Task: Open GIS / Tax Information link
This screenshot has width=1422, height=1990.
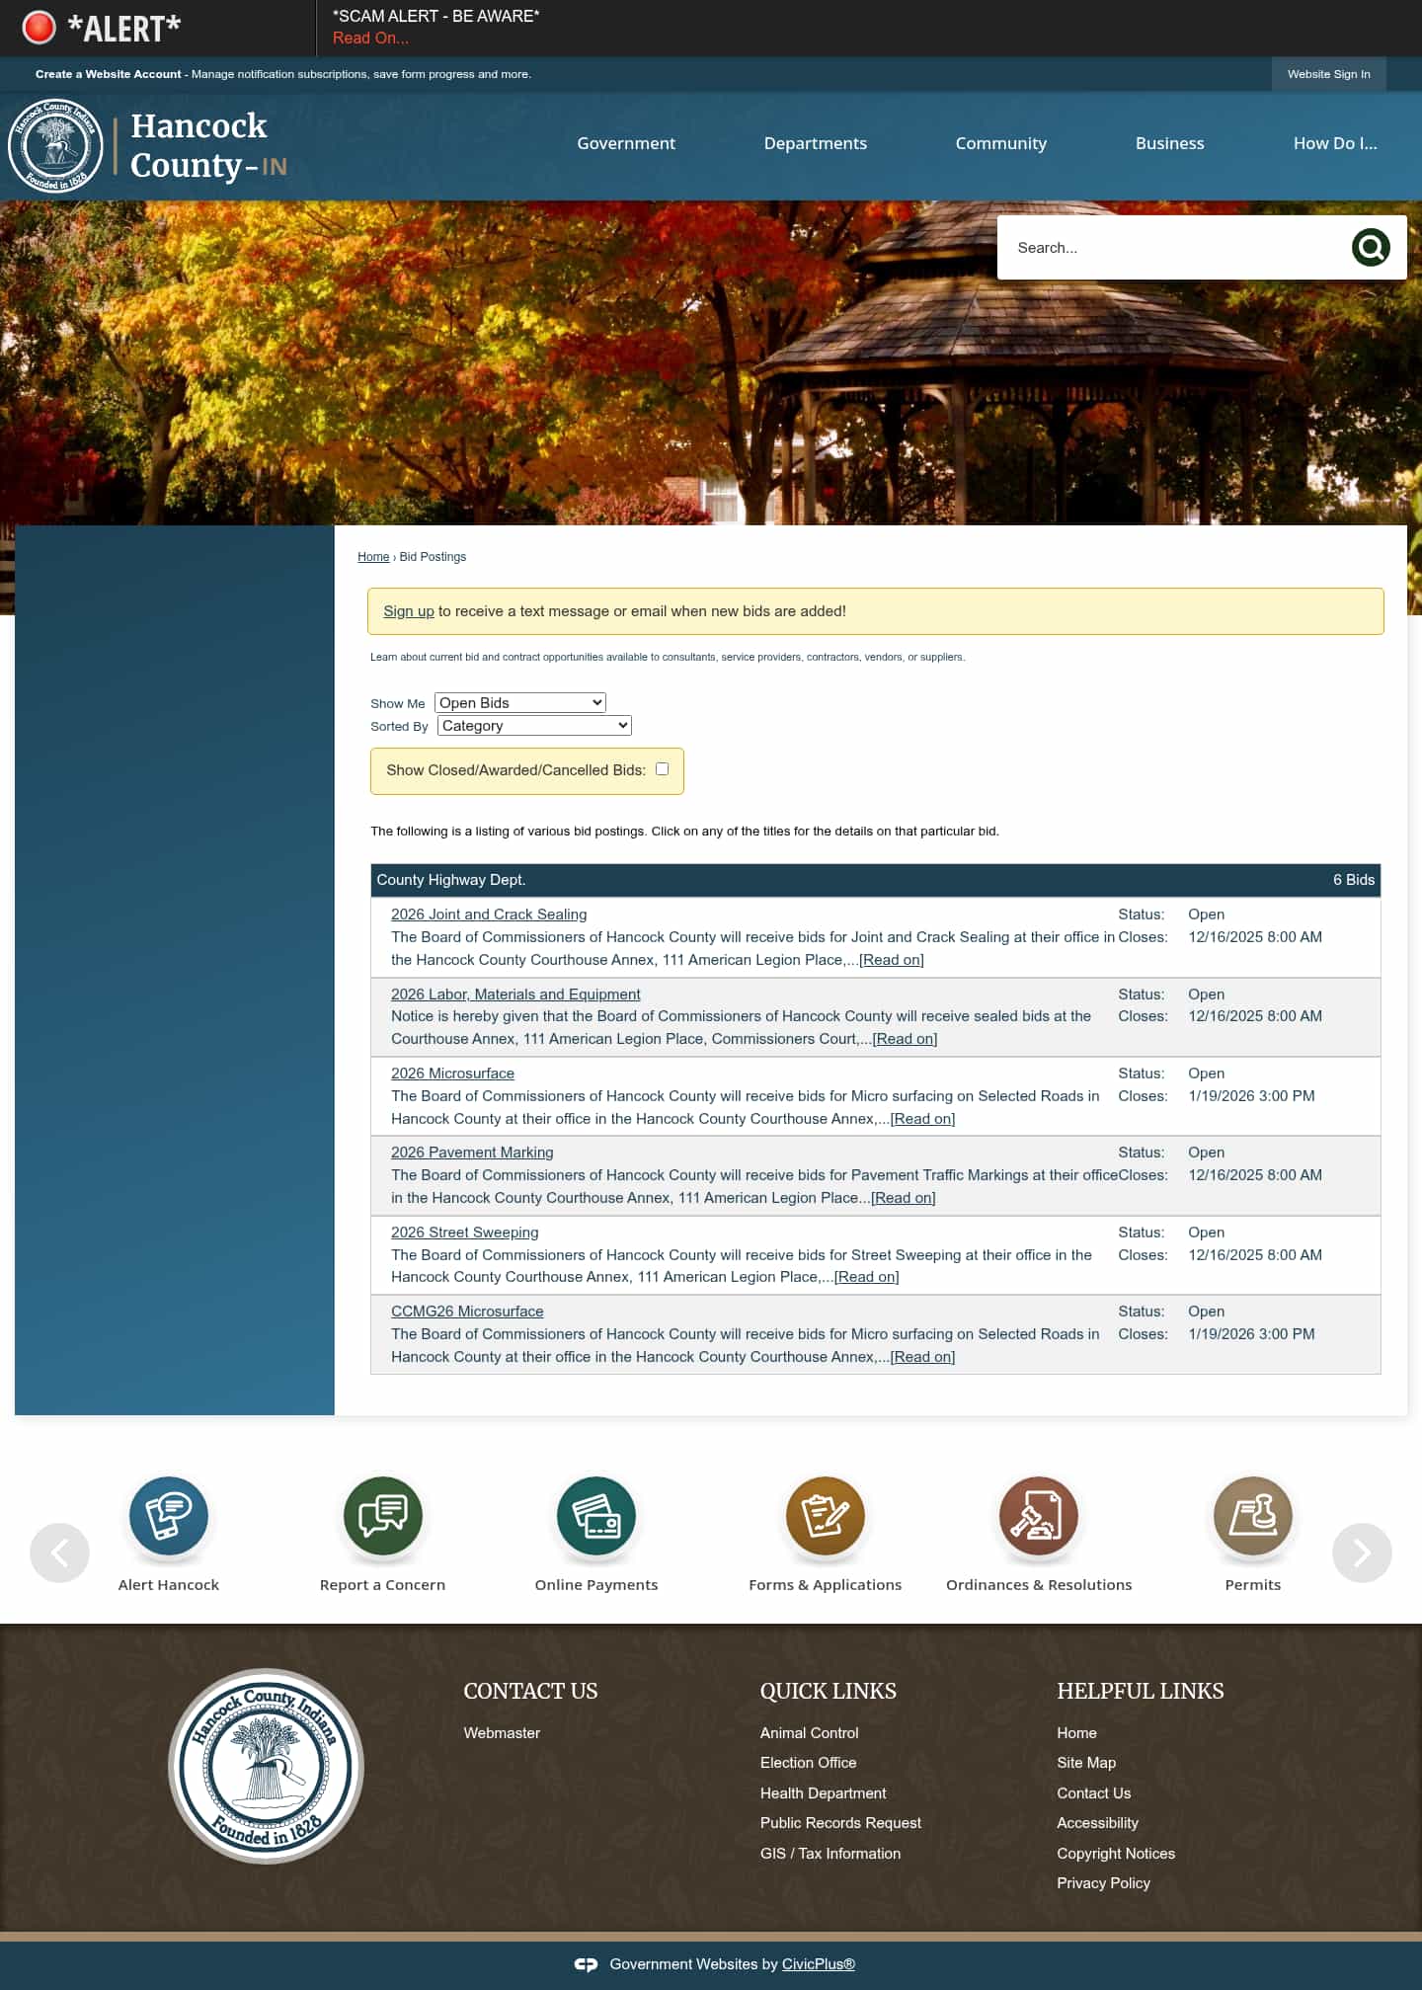Action: tap(830, 1854)
